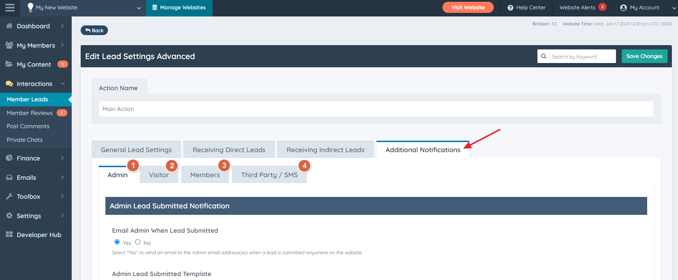Click the lightbulb website icon
Viewport: 678px width, 280px height.
[30, 8]
